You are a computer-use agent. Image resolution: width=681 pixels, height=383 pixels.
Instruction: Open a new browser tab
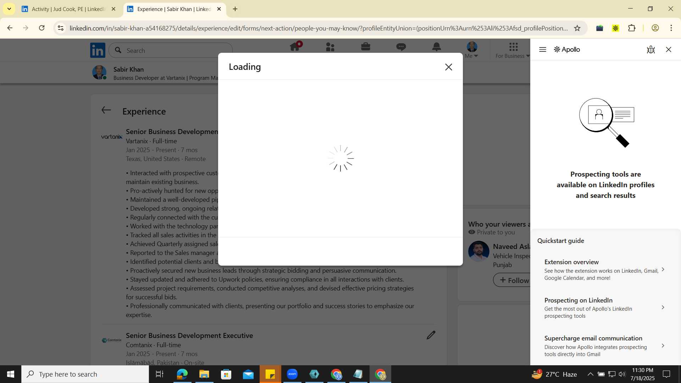tap(235, 9)
